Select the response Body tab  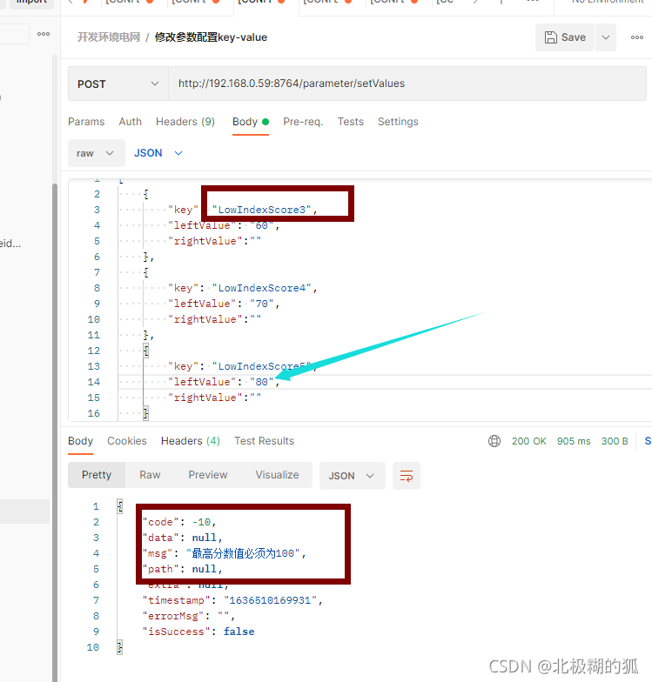[x=80, y=441]
